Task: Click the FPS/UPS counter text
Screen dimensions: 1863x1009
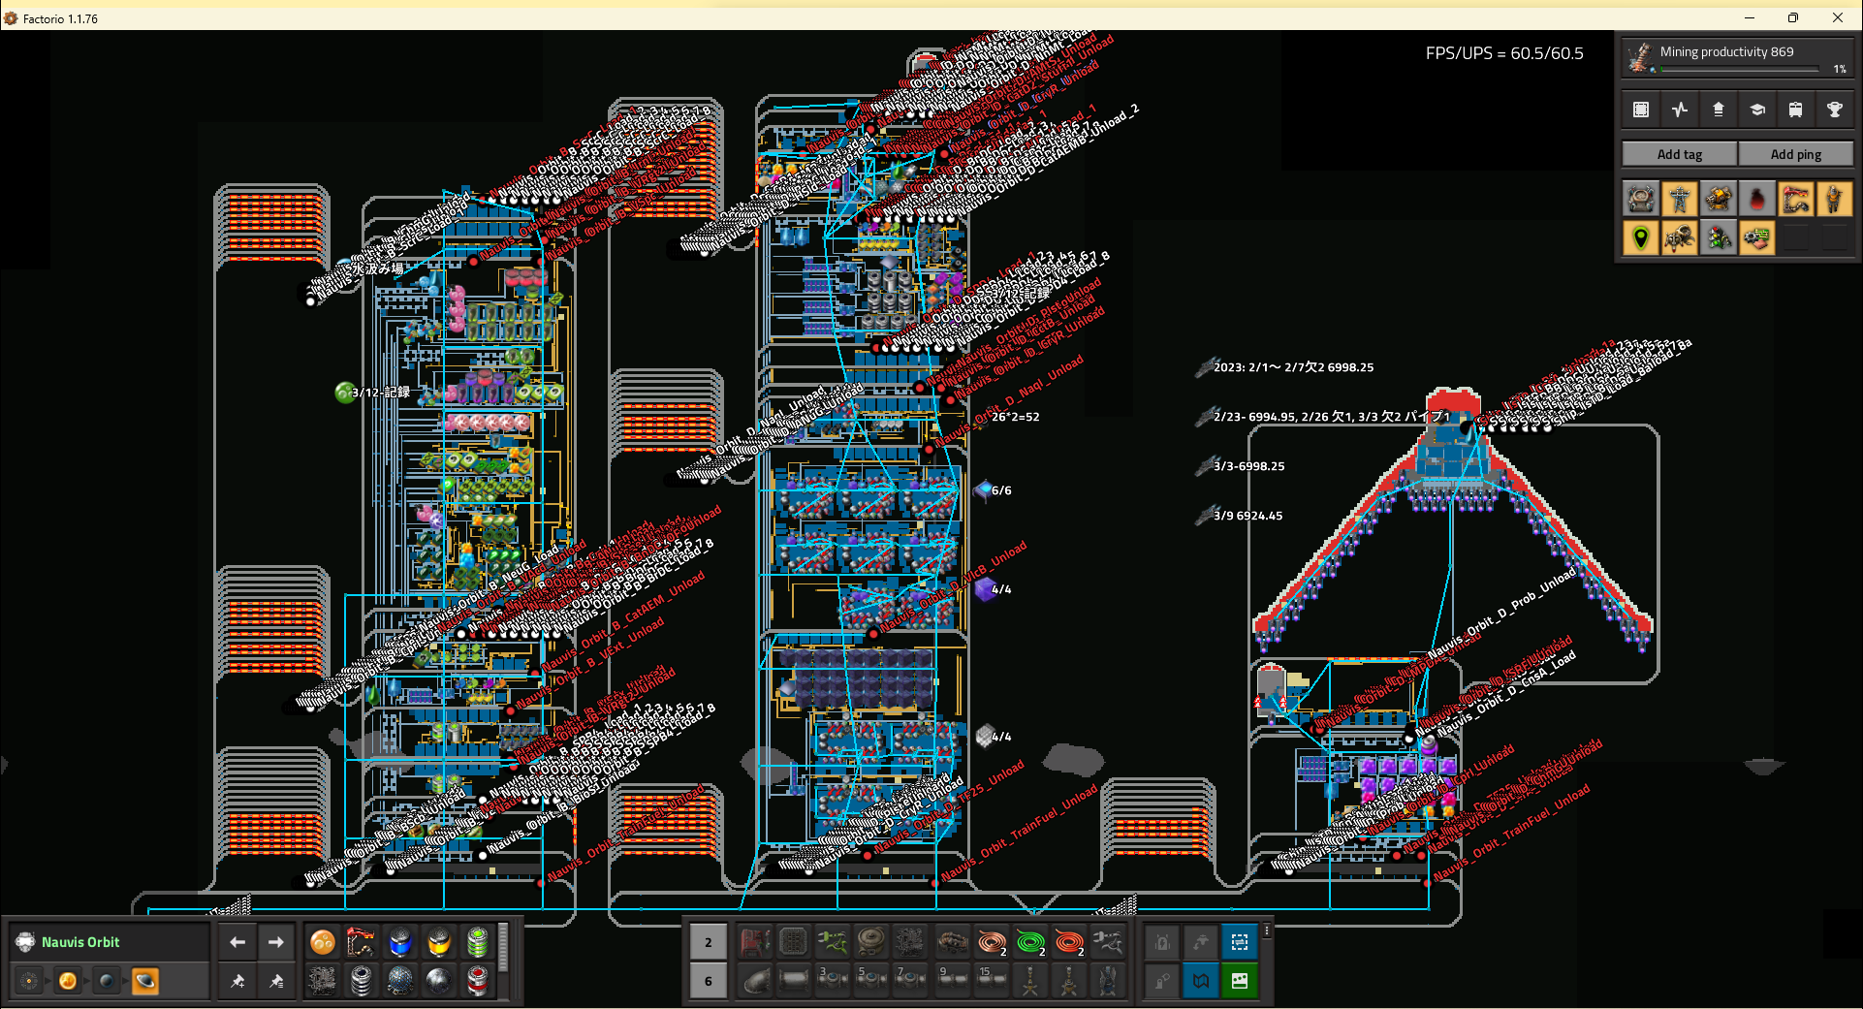Action: tap(1504, 53)
